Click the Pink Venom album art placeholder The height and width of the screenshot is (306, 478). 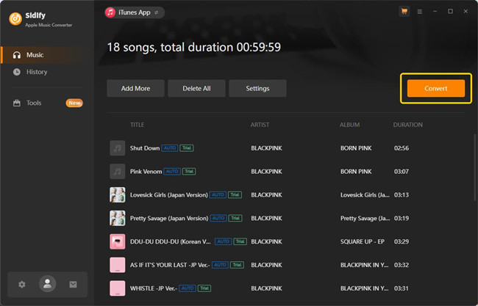[x=118, y=172]
